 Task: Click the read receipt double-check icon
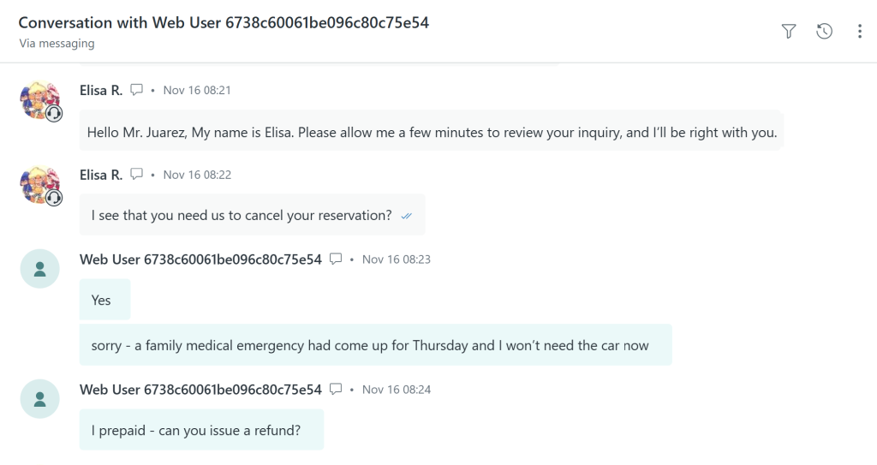click(x=406, y=216)
